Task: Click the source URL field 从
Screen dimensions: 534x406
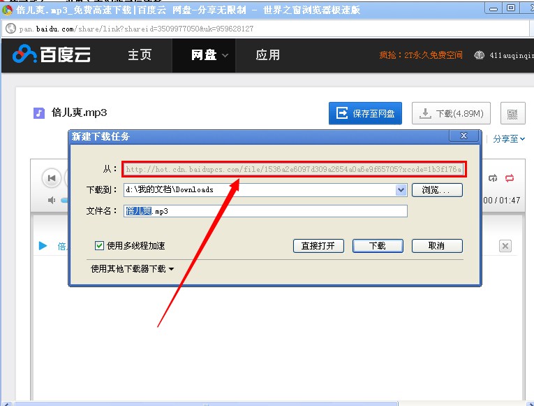Action: tap(294, 169)
